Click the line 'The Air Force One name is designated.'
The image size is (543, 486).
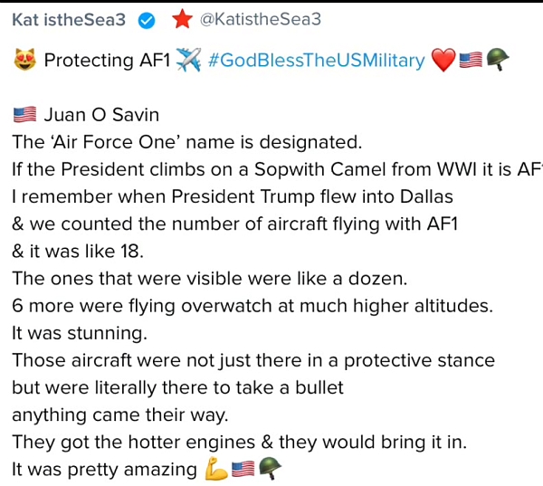coord(186,142)
